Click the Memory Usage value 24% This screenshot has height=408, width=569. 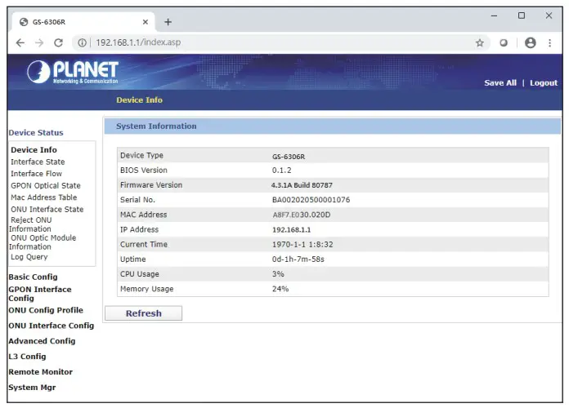pos(280,289)
